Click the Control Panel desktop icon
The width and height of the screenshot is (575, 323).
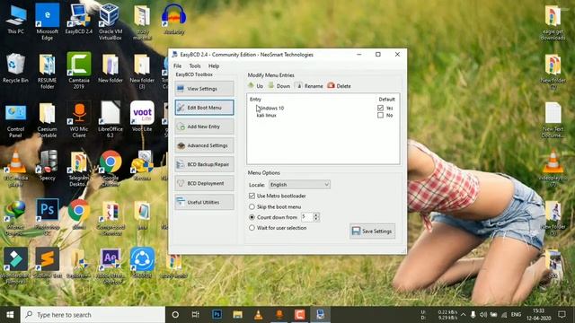[15, 121]
